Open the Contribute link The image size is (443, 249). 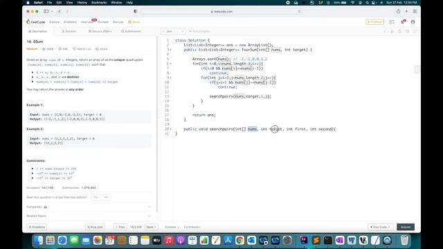pyautogui.click(x=192, y=227)
